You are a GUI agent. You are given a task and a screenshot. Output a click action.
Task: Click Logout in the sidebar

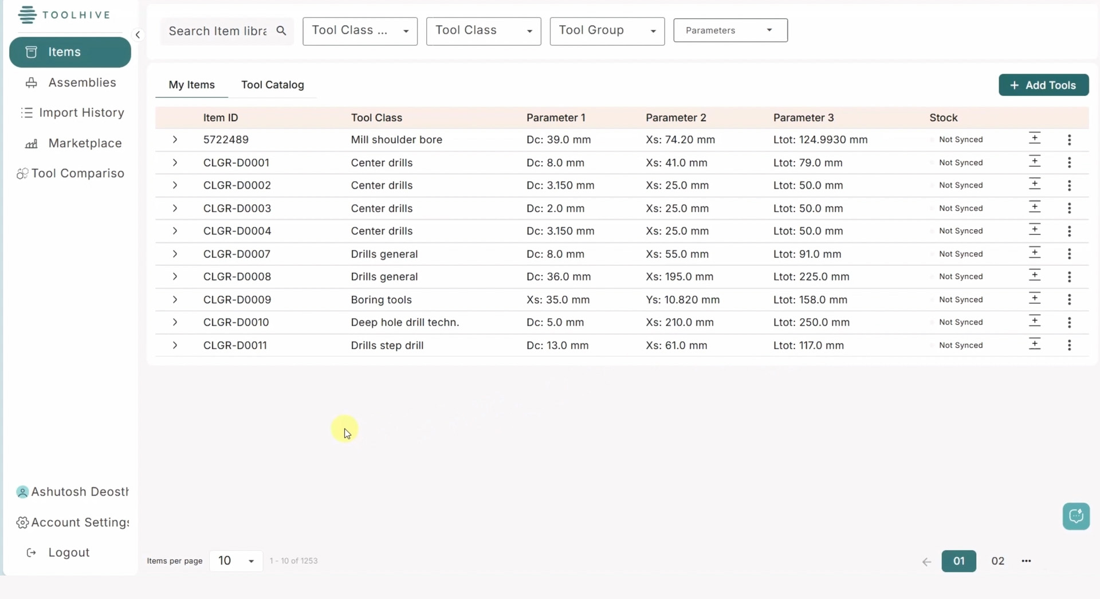(x=69, y=553)
